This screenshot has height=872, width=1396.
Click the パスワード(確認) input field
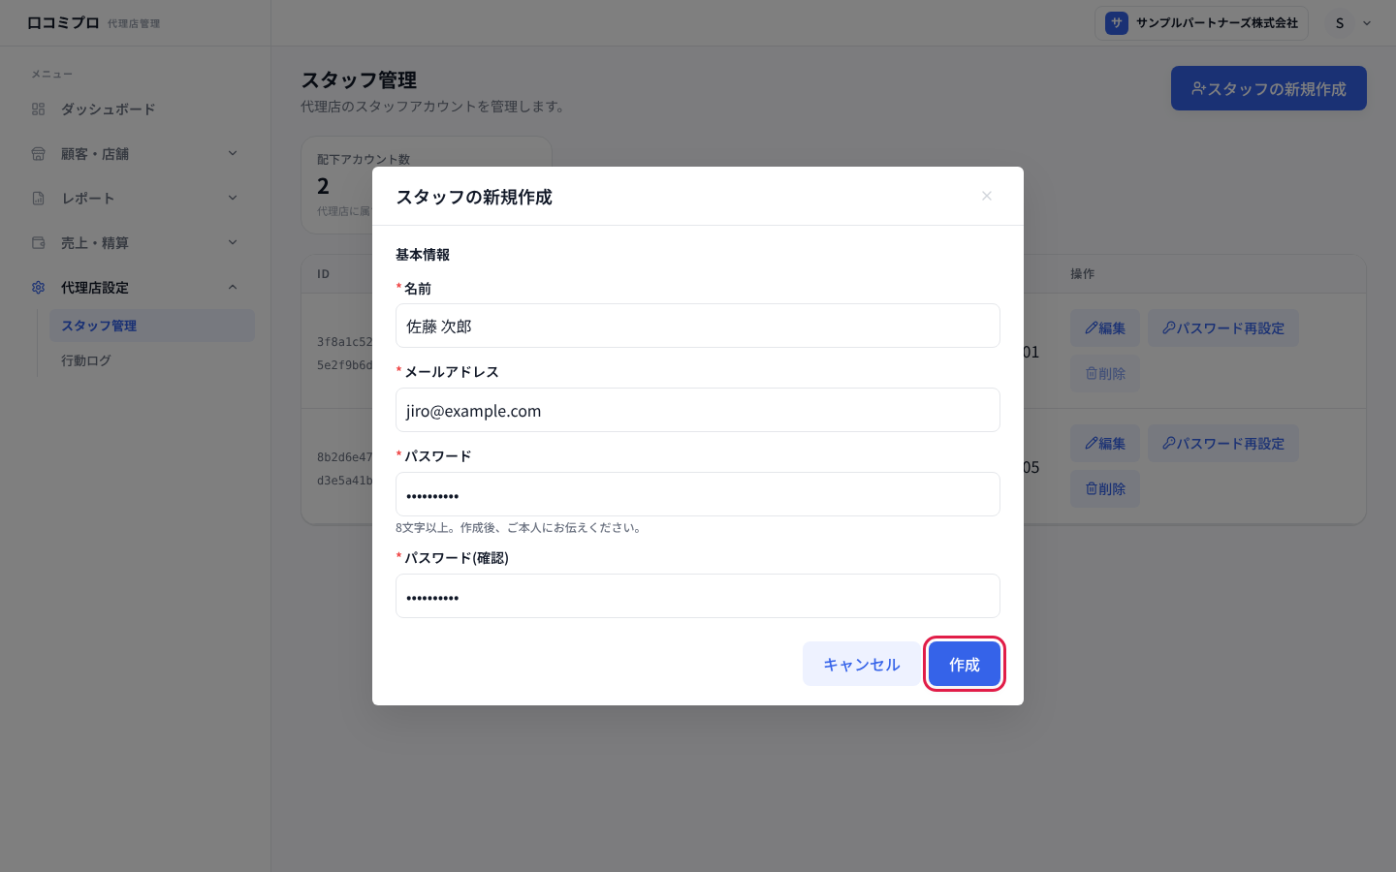coord(698,596)
